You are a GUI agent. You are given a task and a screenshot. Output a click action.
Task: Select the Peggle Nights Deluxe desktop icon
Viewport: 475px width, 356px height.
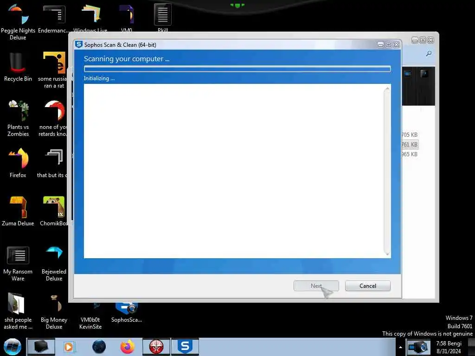tap(18, 22)
